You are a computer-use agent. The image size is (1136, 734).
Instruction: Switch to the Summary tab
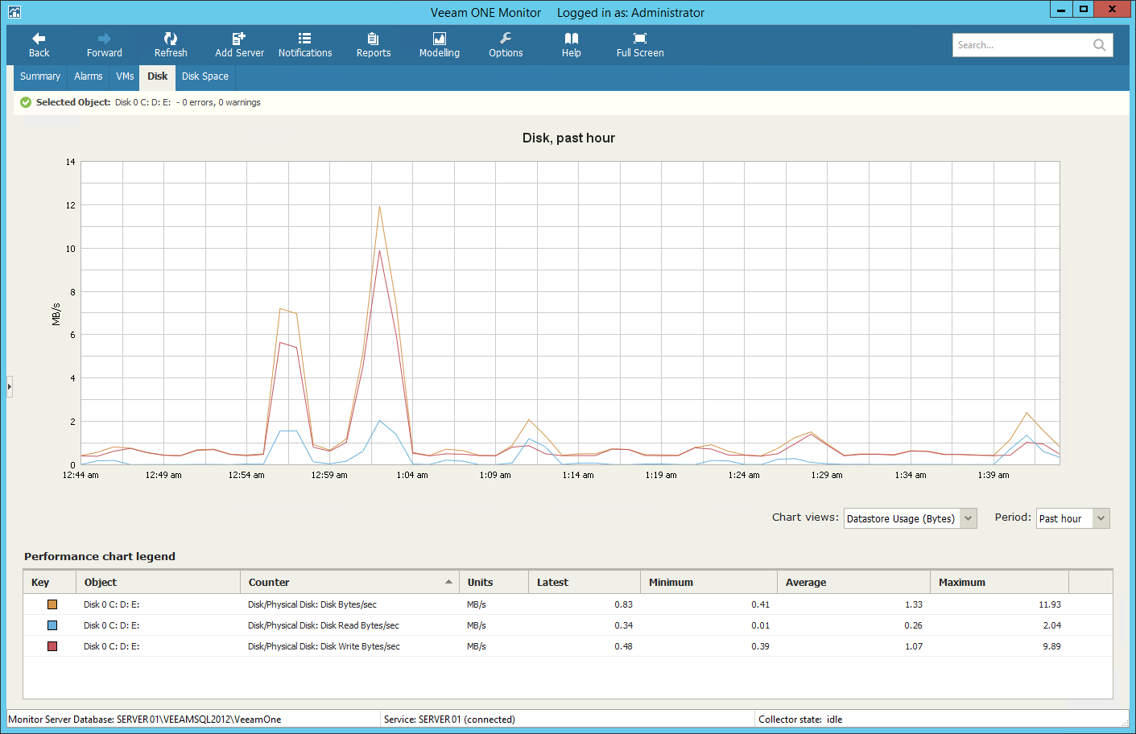(x=40, y=76)
